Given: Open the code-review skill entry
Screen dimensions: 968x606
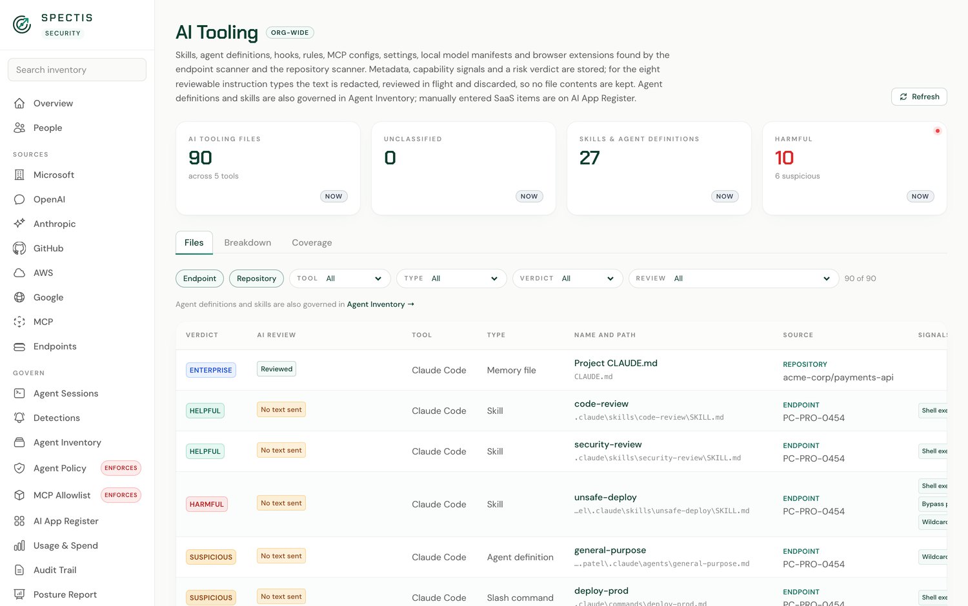Looking at the screenshot, I should tap(601, 404).
